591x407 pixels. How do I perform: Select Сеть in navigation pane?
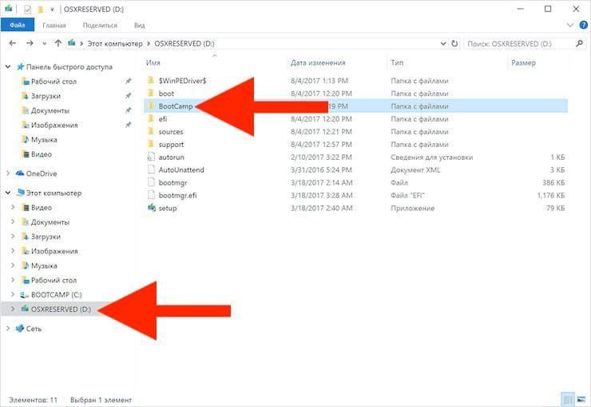tap(34, 329)
